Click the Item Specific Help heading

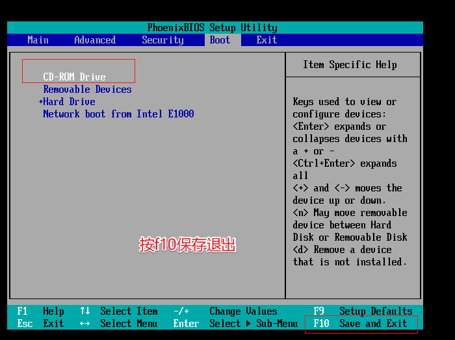pos(350,65)
